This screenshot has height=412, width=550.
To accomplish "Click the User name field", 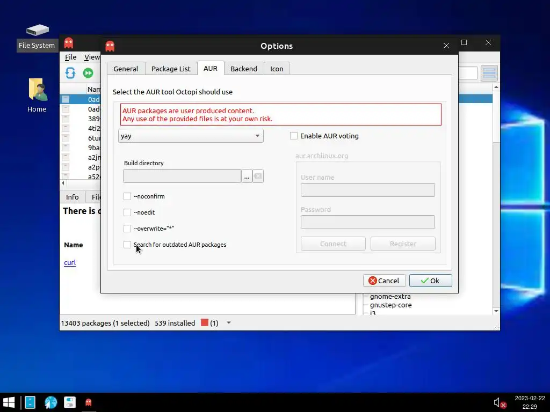I will pos(367,190).
